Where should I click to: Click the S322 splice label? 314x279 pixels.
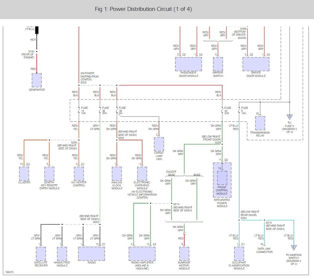click(x=83, y=82)
